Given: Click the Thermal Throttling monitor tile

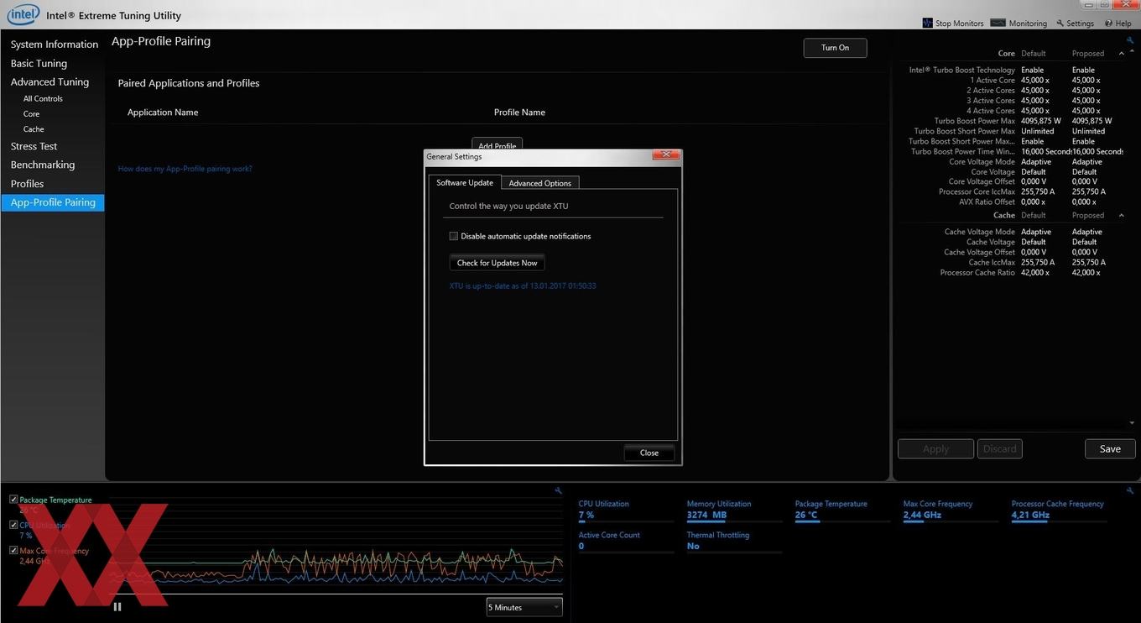Looking at the screenshot, I should pyautogui.click(x=734, y=541).
